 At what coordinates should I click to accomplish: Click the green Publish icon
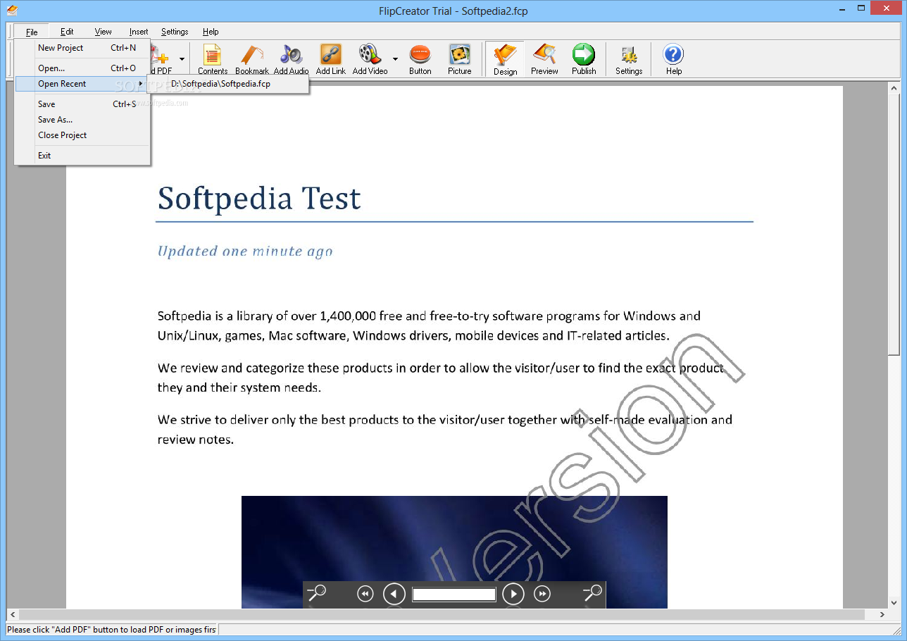(x=584, y=59)
